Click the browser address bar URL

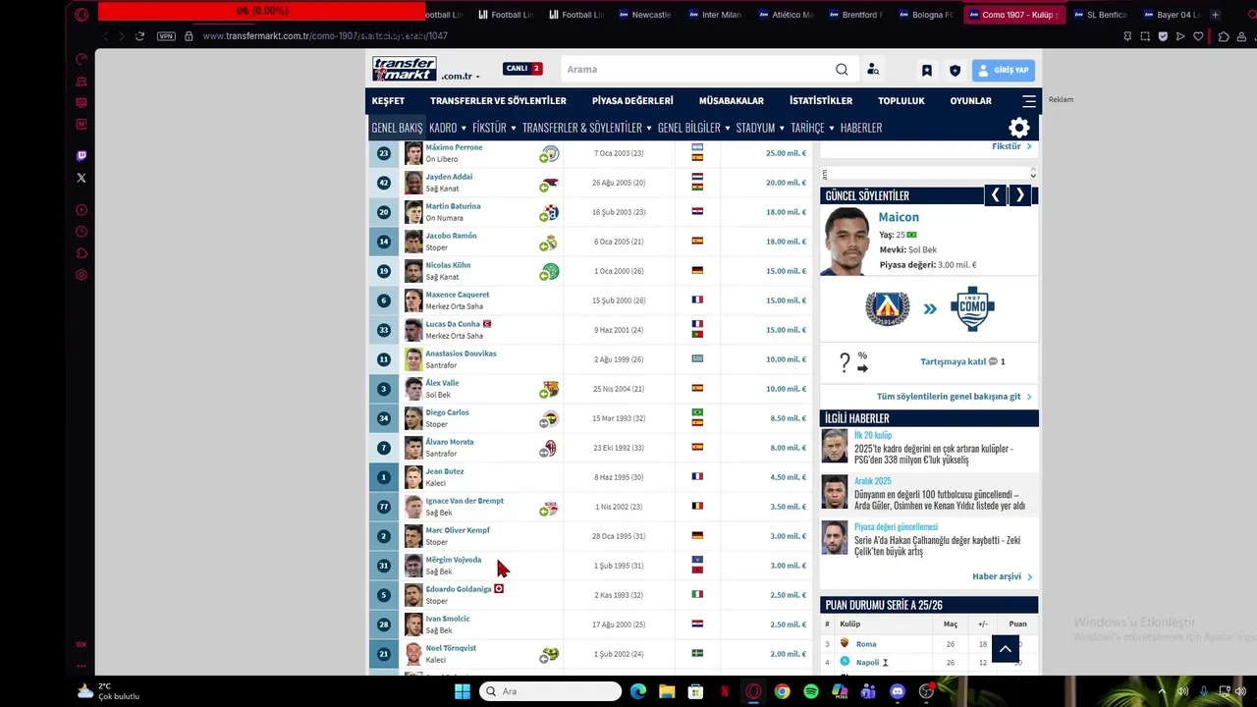[325, 36]
